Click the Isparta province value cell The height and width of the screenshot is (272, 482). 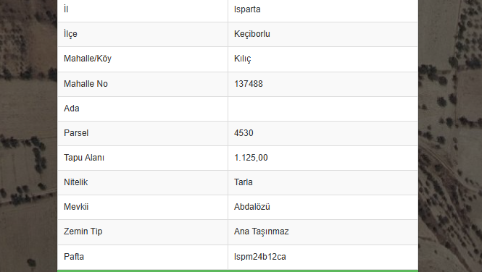tap(323, 9)
